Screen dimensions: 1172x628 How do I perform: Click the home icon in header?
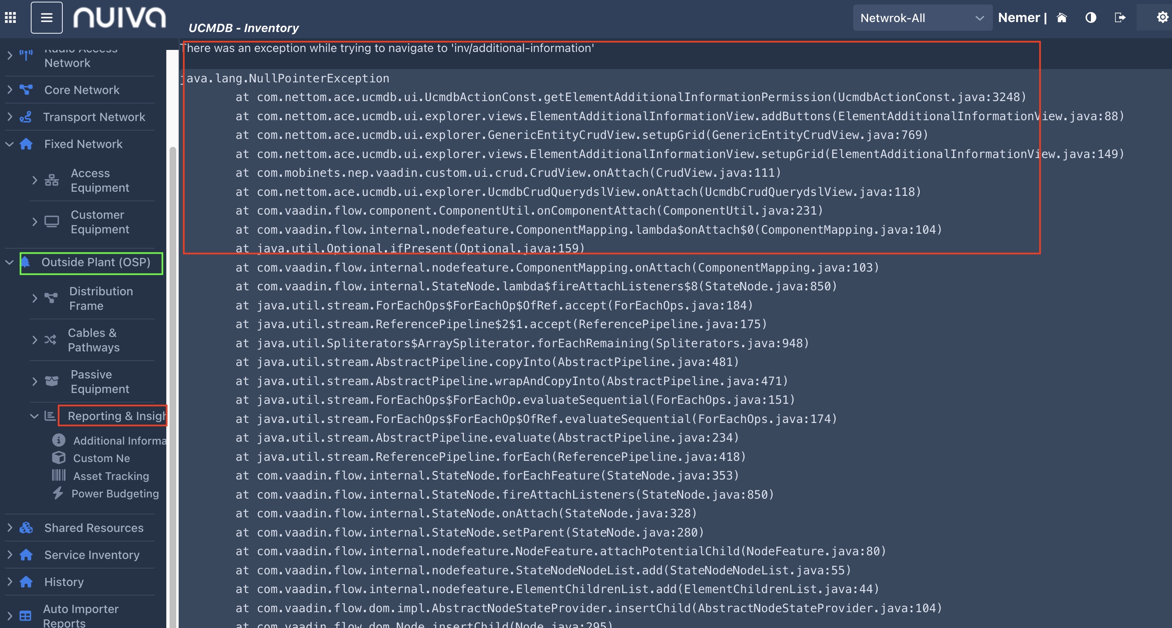[1061, 18]
